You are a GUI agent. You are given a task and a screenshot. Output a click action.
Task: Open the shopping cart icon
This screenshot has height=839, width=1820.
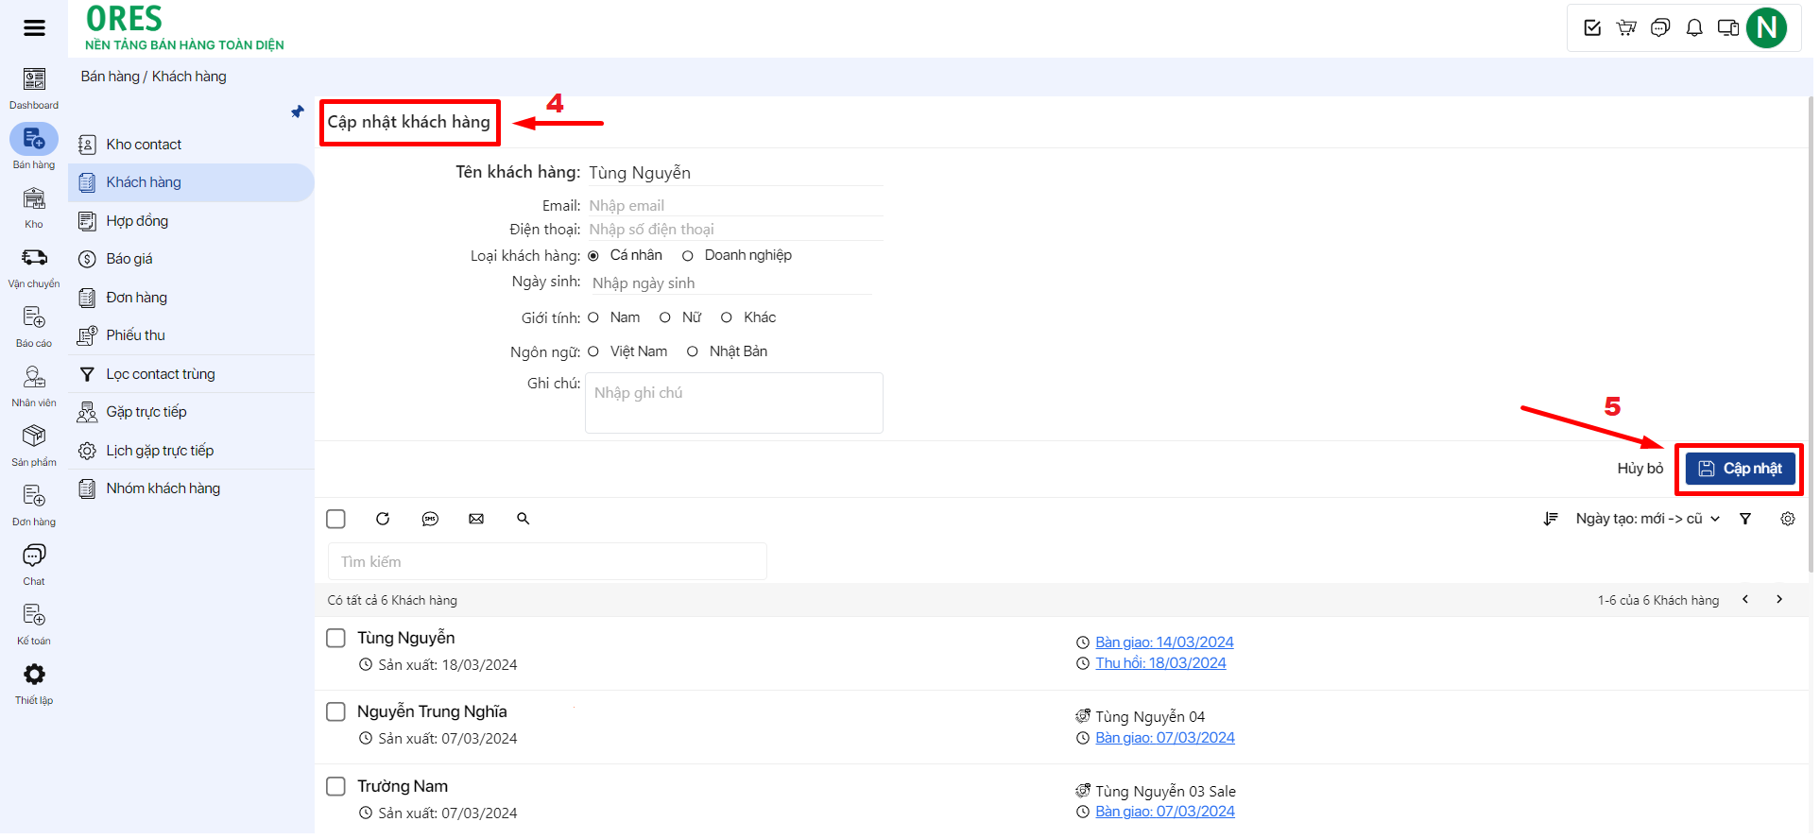[1626, 27]
